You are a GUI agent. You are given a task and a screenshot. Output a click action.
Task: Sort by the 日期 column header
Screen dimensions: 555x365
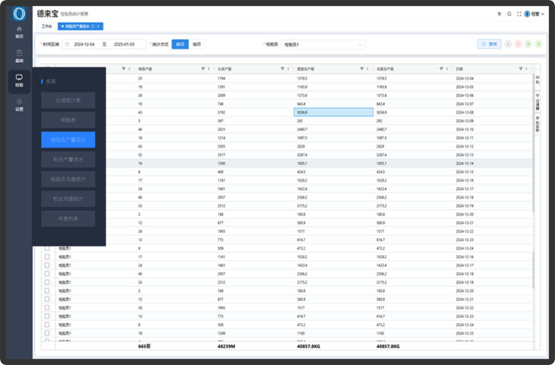[460, 69]
